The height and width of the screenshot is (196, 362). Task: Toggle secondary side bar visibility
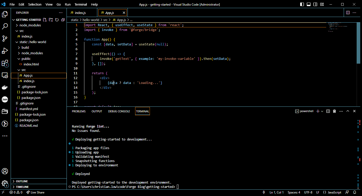coord(315,4)
